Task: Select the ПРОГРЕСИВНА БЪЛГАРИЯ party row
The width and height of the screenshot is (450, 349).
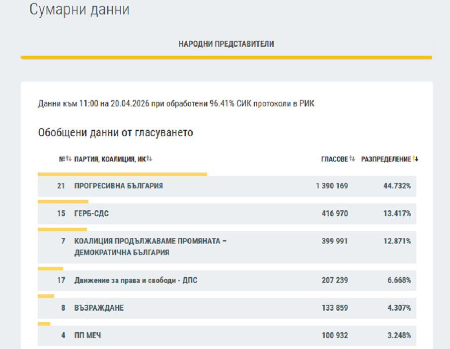Action: pyautogui.click(x=118, y=186)
